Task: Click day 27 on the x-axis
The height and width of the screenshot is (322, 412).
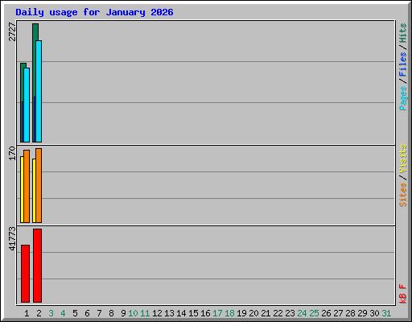Action: [x=338, y=313]
